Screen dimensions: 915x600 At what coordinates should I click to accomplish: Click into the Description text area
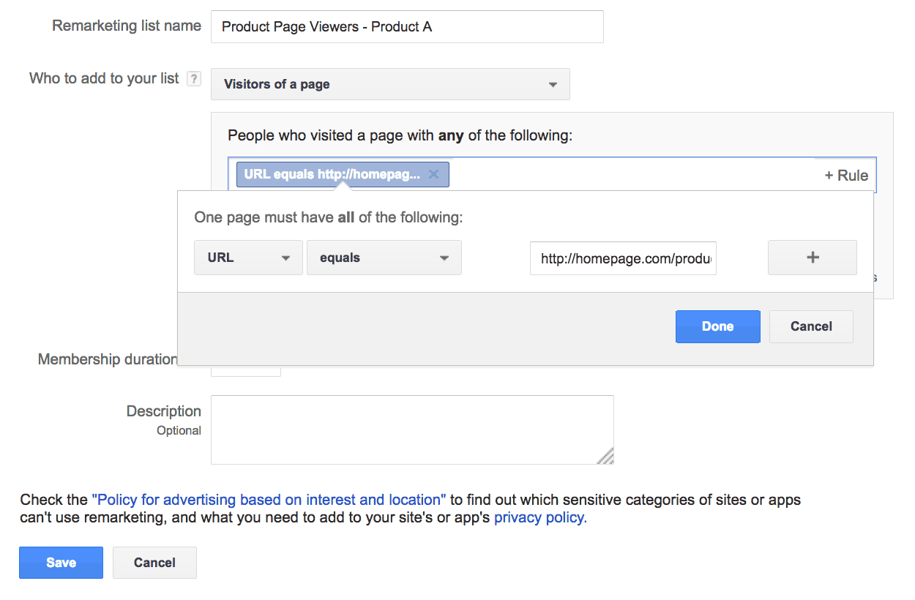[410, 430]
